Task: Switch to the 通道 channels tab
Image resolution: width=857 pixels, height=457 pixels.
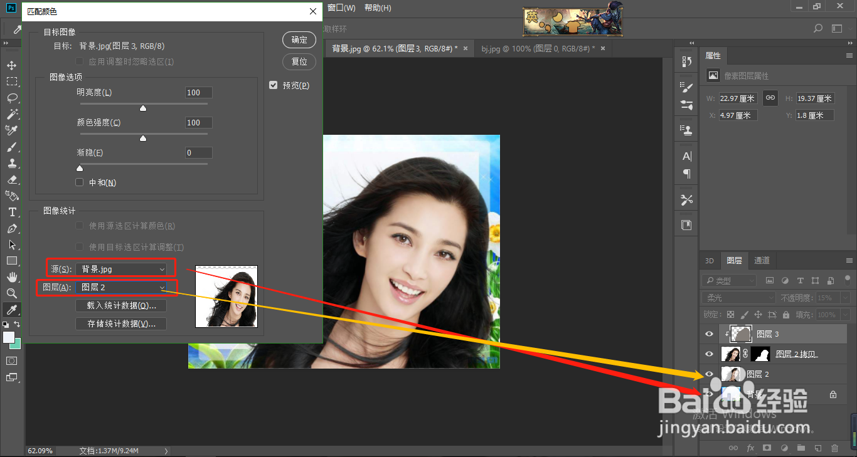Action: coord(762,261)
